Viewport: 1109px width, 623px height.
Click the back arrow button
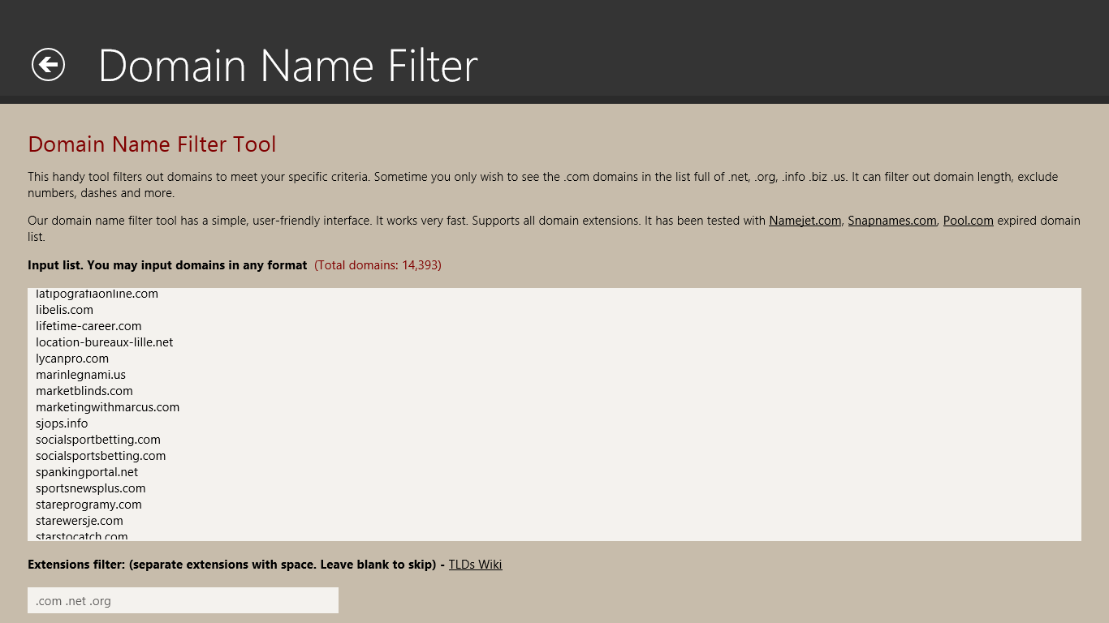[x=48, y=65]
